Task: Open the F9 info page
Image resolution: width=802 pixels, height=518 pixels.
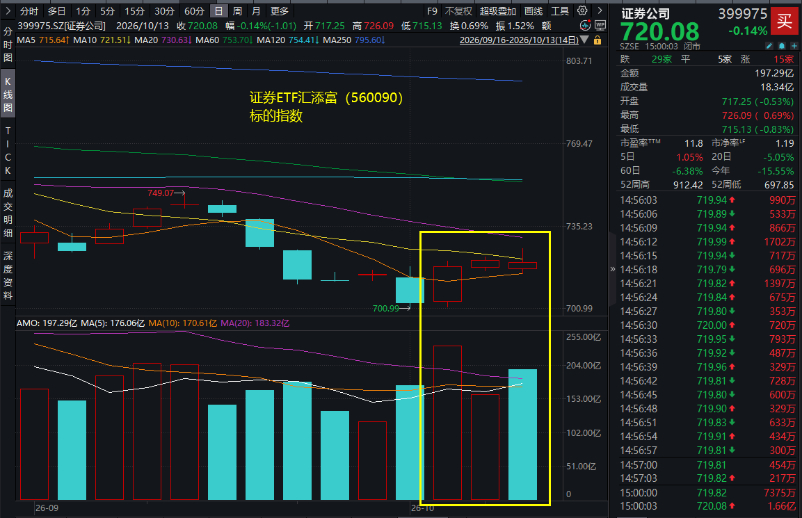Action: click(x=432, y=10)
